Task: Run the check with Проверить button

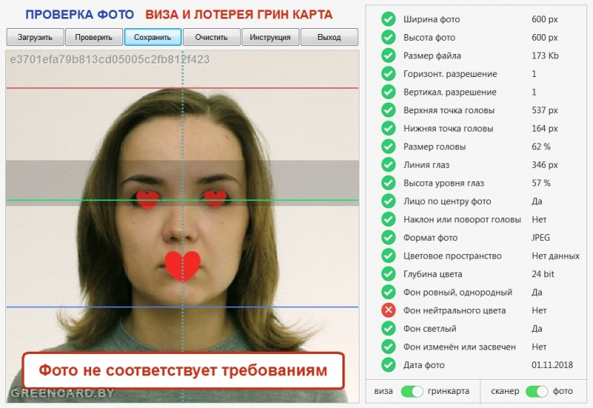Action: 94,37
